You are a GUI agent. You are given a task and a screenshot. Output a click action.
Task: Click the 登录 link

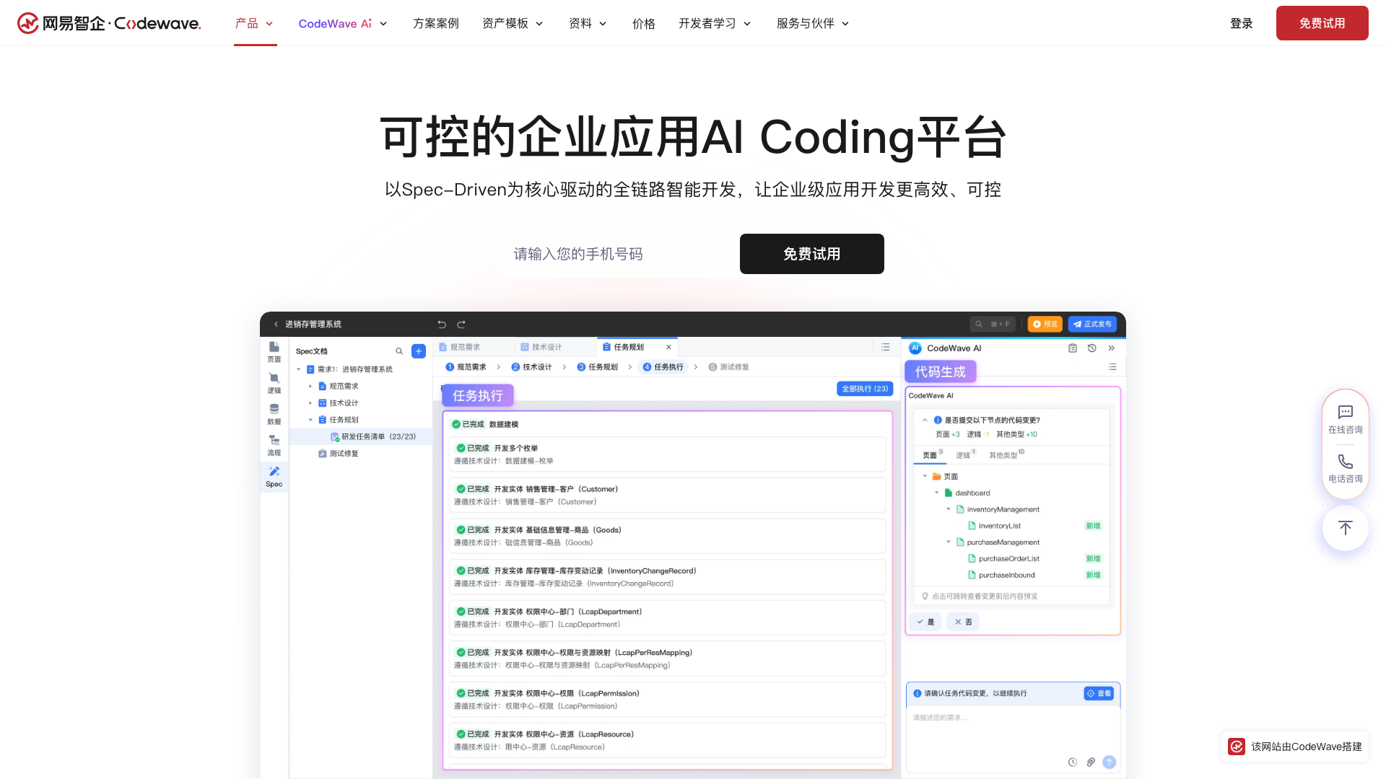pos(1241,24)
